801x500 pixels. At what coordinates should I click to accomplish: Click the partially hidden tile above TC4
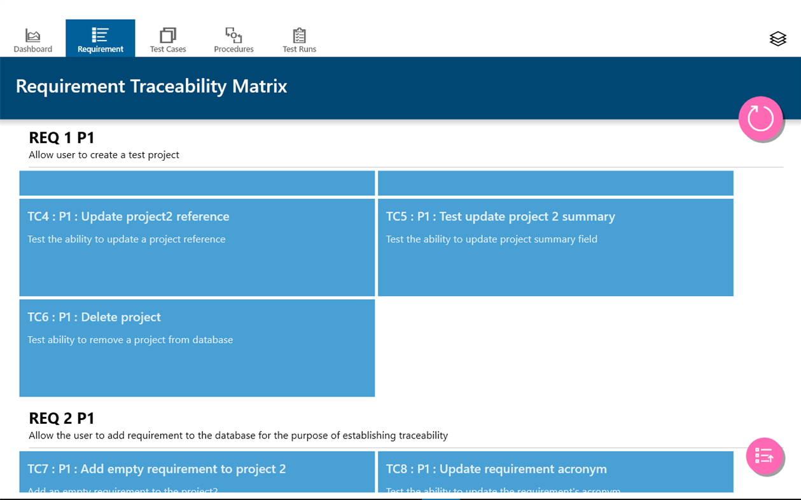tap(197, 183)
